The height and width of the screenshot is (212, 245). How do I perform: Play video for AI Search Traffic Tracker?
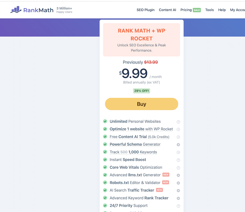(178, 190)
